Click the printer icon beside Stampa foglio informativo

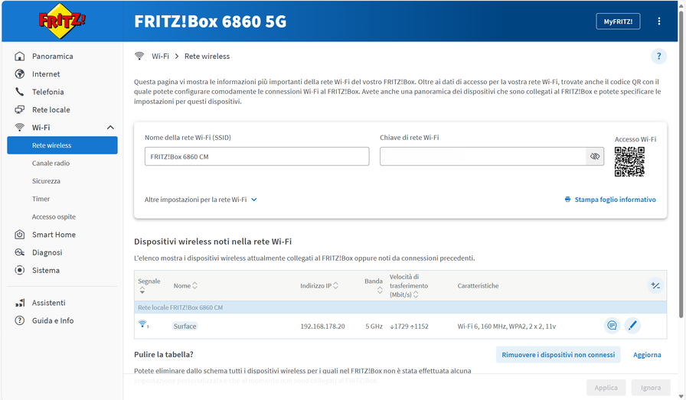567,200
